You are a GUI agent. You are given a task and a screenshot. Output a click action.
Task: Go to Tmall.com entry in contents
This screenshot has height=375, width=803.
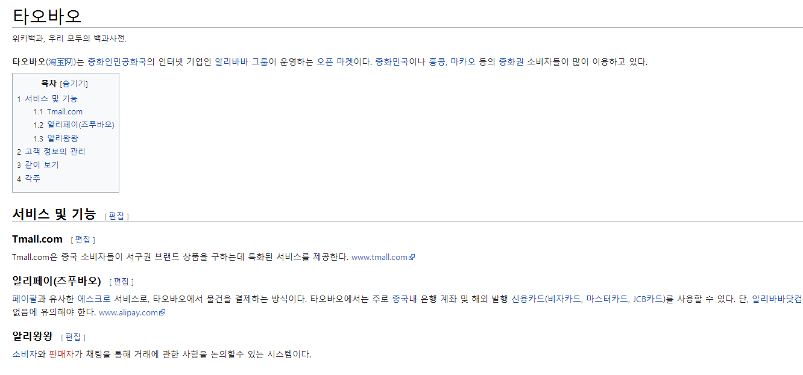(65, 112)
